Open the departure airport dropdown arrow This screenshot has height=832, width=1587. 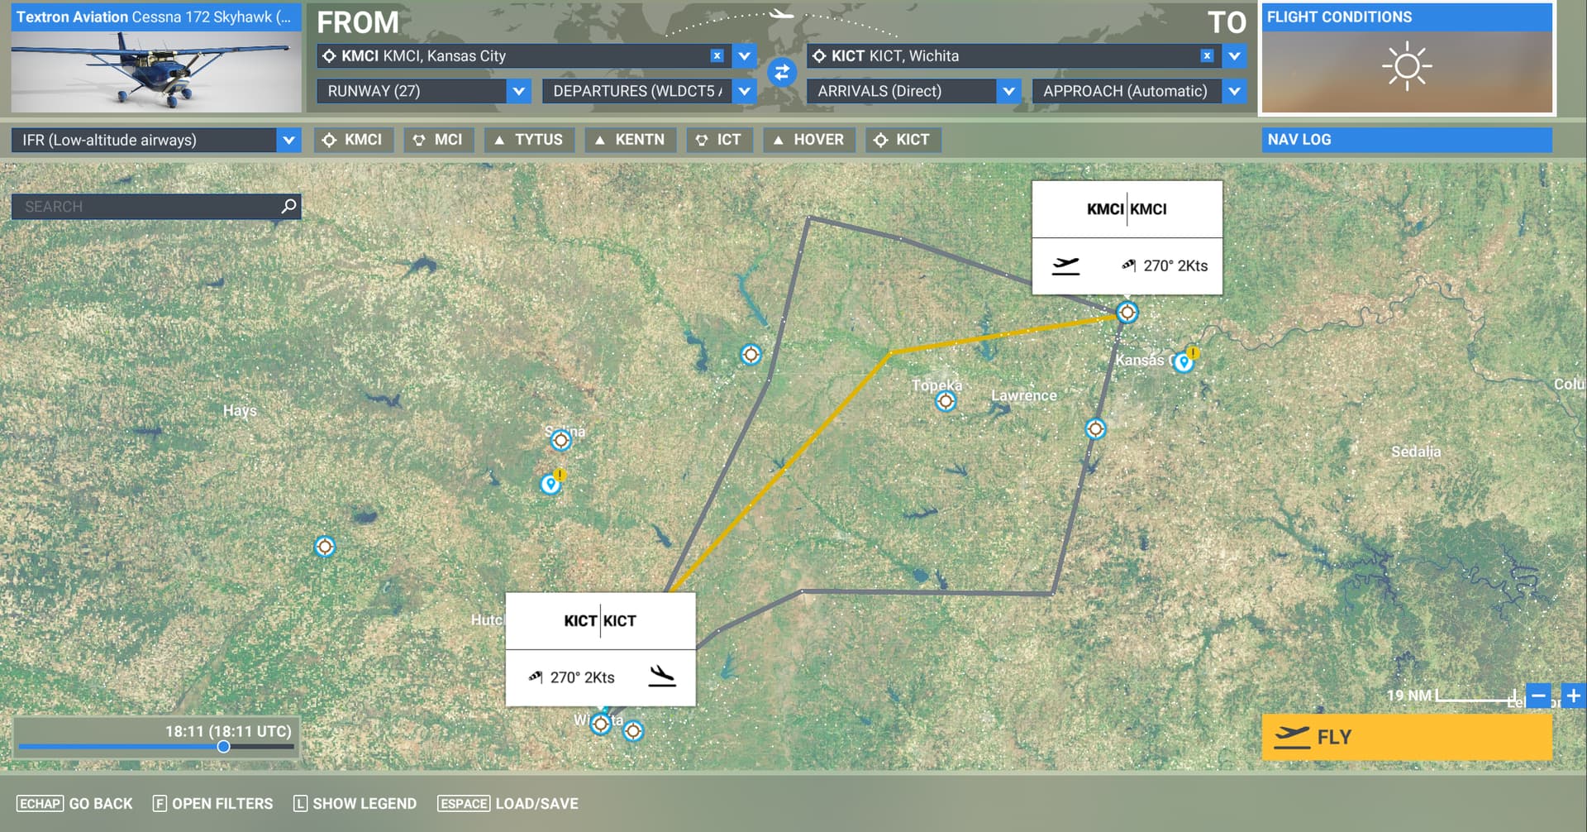744,56
